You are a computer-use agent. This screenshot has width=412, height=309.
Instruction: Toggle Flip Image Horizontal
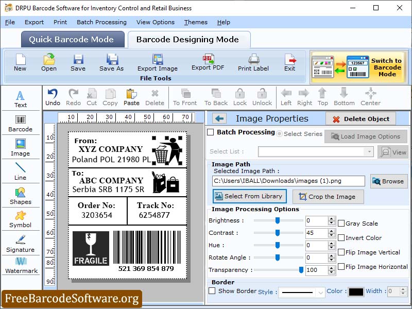pyautogui.click(x=341, y=267)
